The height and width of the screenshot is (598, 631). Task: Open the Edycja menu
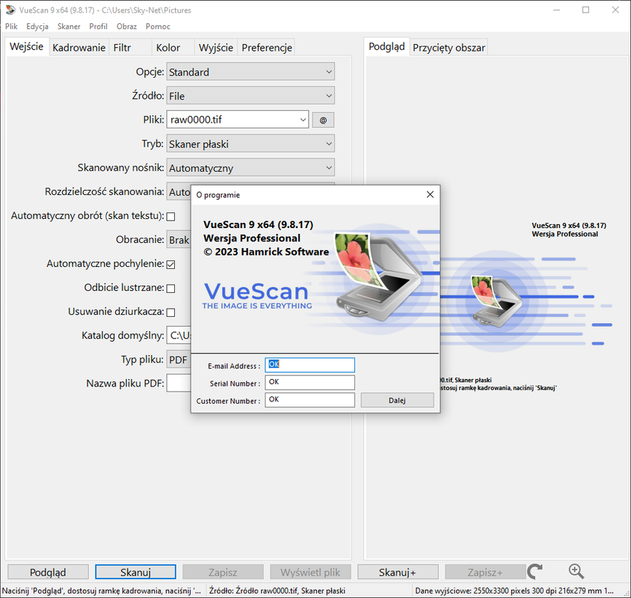point(37,26)
